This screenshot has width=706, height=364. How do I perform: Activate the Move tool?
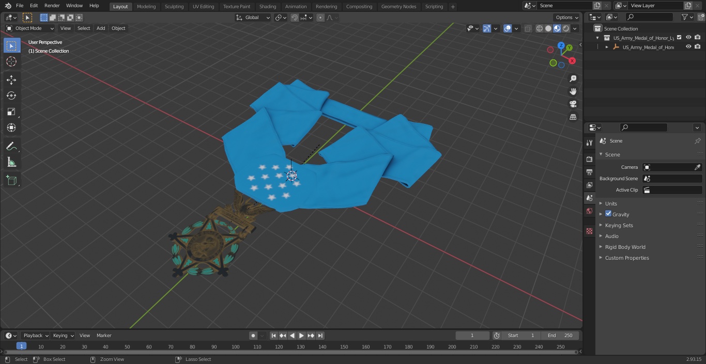coord(11,80)
